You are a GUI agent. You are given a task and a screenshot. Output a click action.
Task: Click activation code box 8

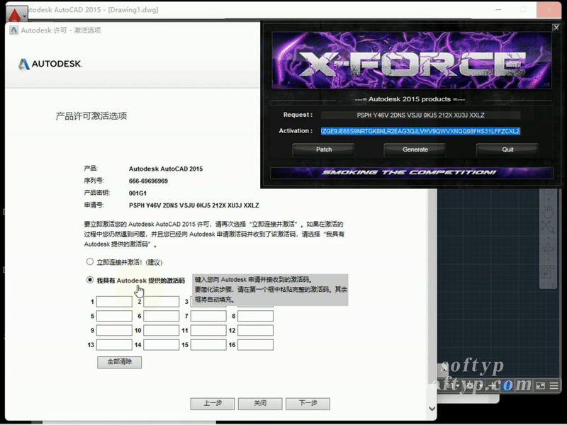255,316
